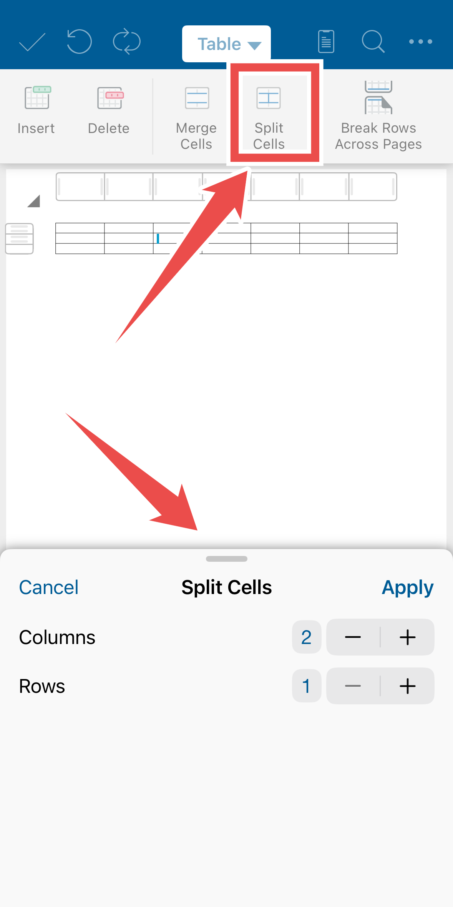
Task: Decrease the Rows count with minus
Action: pos(353,686)
